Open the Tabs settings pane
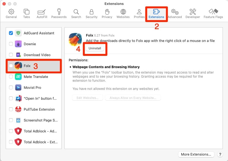This screenshot has width=228, height=161. click(26, 14)
